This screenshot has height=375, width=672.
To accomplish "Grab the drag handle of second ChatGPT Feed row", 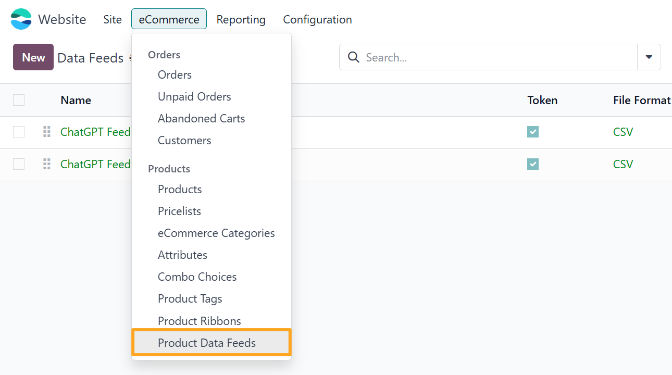I will [47, 164].
